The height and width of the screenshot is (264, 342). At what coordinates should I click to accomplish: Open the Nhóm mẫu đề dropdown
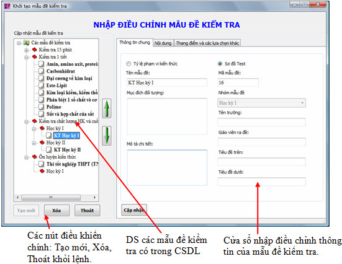[261, 103]
